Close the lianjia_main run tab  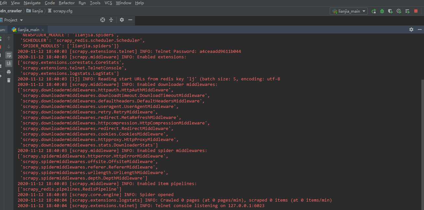(x=43, y=30)
